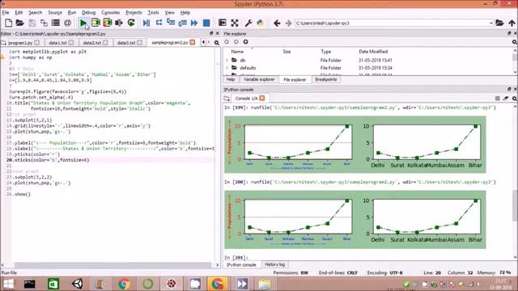Viewport: 518px width, 291px height.
Task: Switch to data3.txt editor tab
Action: point(126,43)
